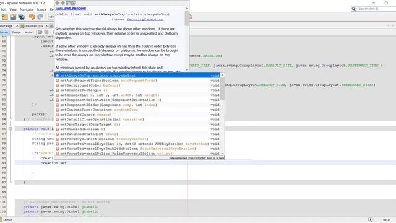Open source in editor icon in Javadoc popup
Screen dimensions: 396x223
(74, 2)
